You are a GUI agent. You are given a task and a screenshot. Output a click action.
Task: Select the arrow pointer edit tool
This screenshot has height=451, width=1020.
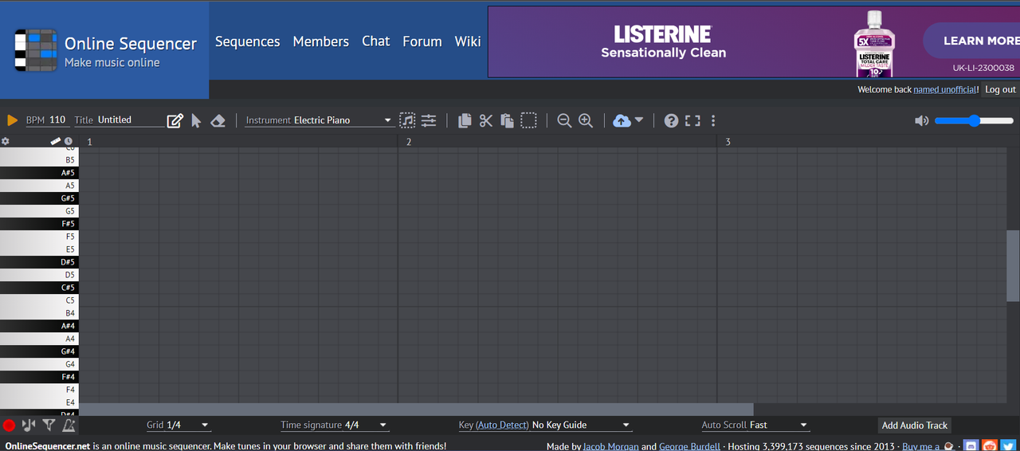pos(196,120)
